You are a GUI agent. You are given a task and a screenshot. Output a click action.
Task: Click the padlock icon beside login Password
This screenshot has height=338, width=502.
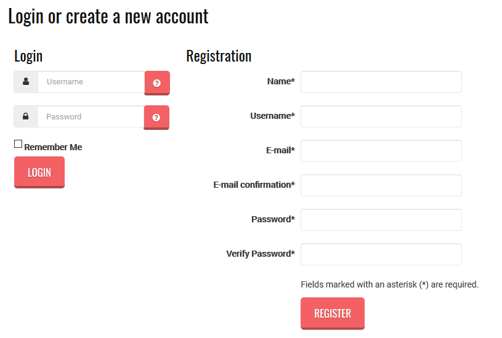tap(26, 116)
